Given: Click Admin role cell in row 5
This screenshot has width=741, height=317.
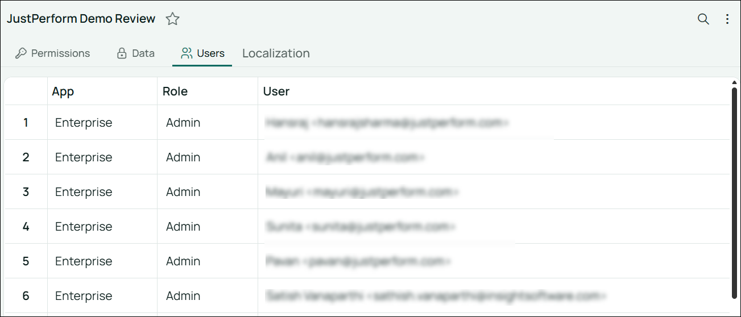Looking at the screenshot, I should tap(208, 261).
